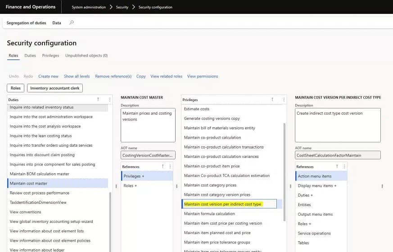393x252 pixels.
Task: Select Service operations reference
Action: tap(321, 233)
